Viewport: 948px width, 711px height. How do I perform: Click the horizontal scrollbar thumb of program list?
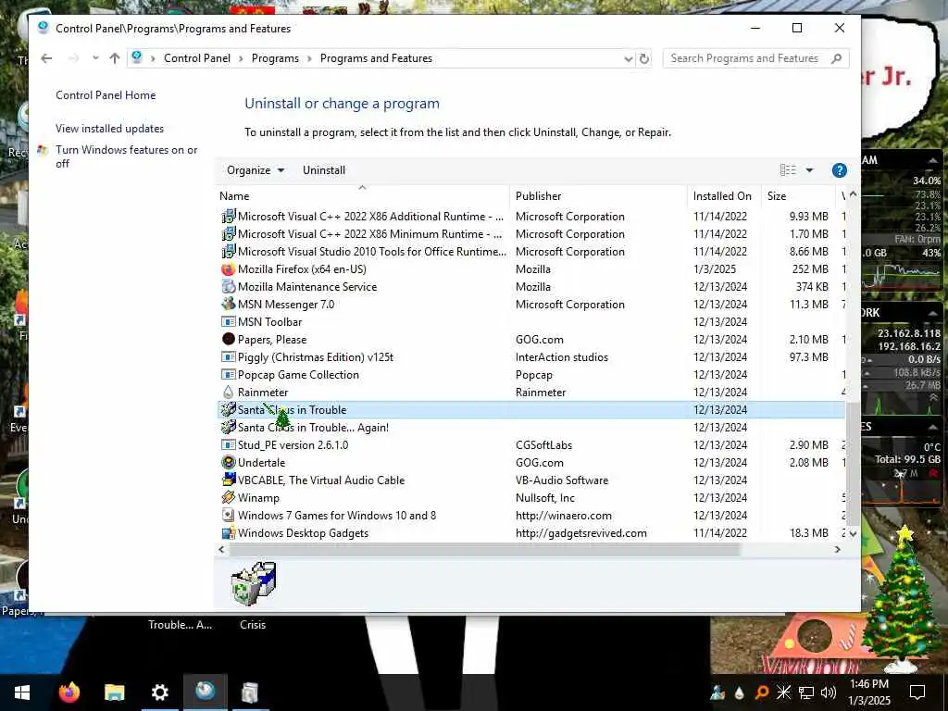click(x=485, y=550)
